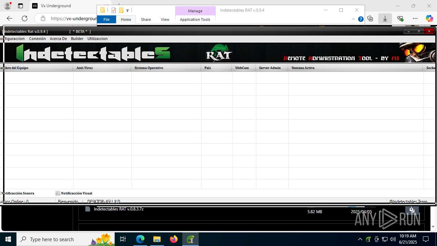Screen dimensions: 437x246
Task: Open the volume control tray icon
Action: (x=393, y=239)
